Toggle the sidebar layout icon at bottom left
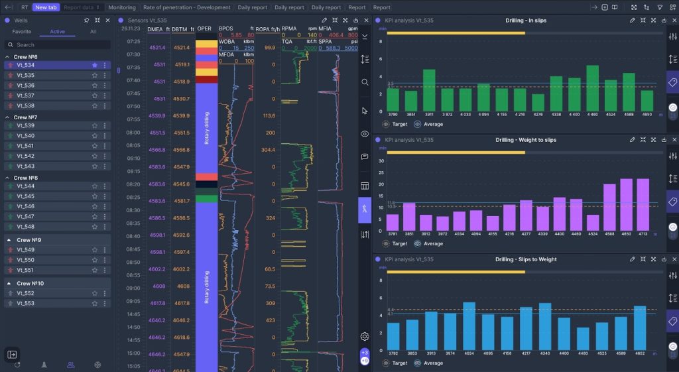This screenshot has width=679, height=372. (12, 355)
